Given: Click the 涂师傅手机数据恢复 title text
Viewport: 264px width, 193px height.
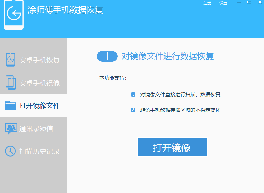Looking at the screenshot, I should tap(65, 10).
